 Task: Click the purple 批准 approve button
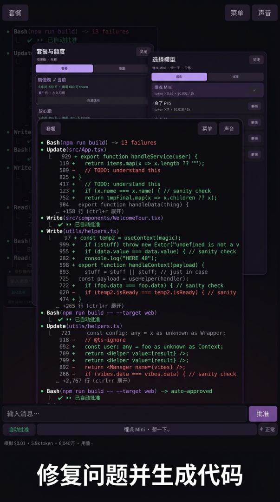pos(263,414)
